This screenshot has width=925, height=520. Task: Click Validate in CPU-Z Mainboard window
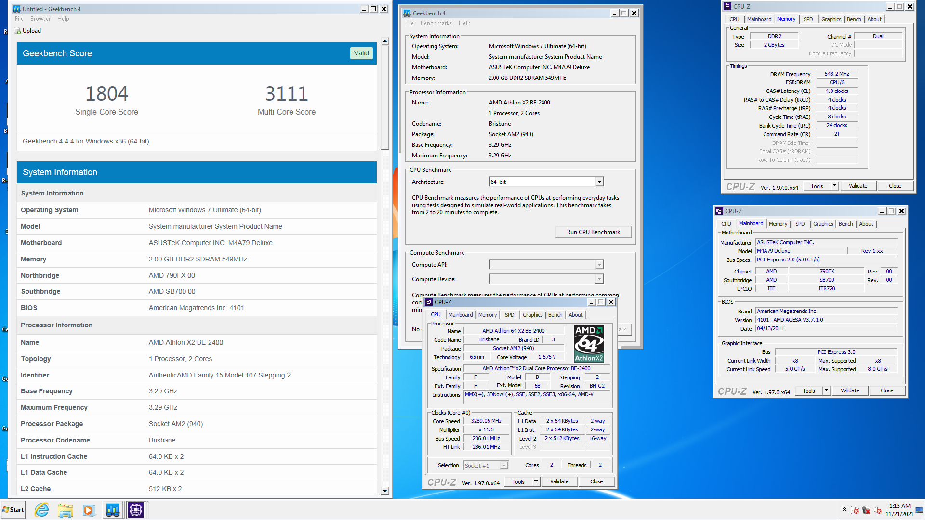(850, 390)
